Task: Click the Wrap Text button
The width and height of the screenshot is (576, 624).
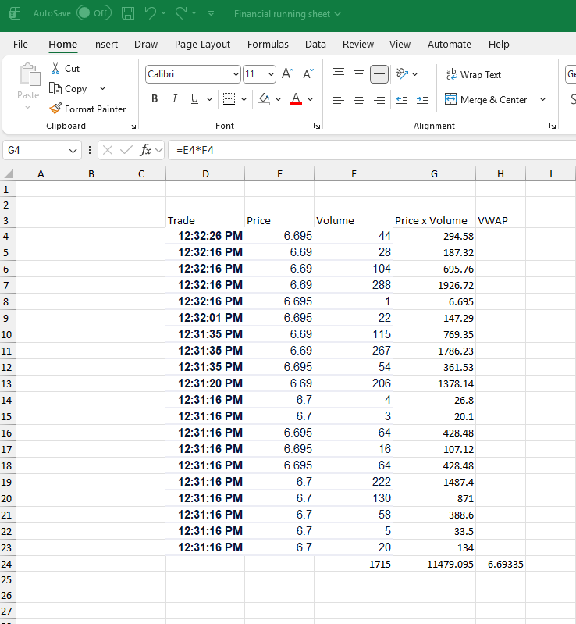Action: tap(473, 75)
